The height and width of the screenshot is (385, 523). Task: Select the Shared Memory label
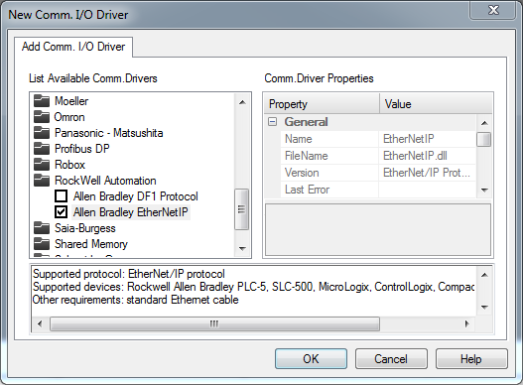[91, 244]
